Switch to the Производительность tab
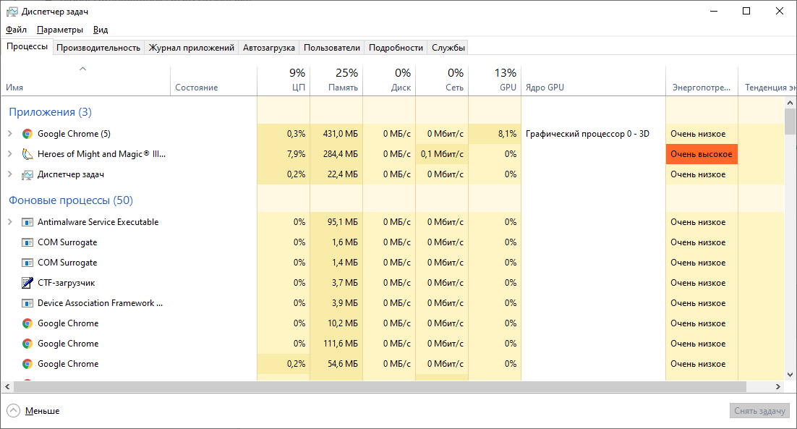797x429 pixels. [x=98, y=48]
